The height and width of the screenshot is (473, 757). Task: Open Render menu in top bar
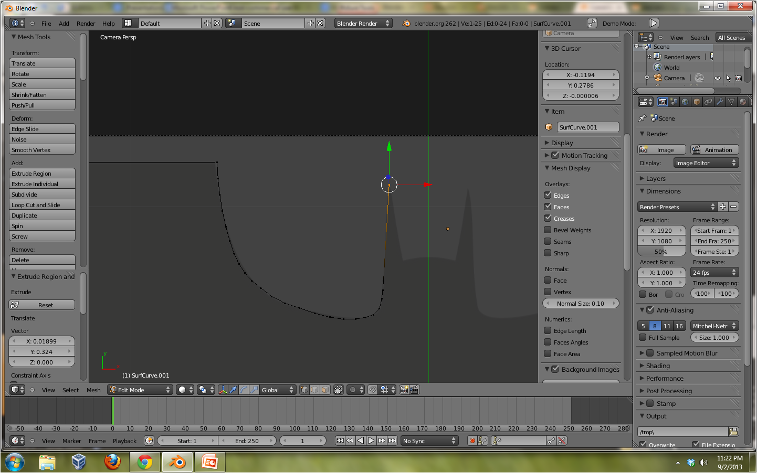(86, 24)
